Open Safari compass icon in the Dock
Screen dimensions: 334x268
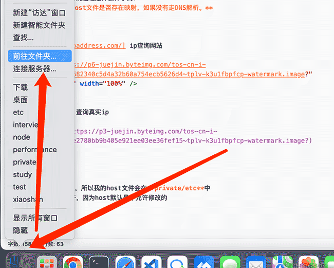coord(125,262)
